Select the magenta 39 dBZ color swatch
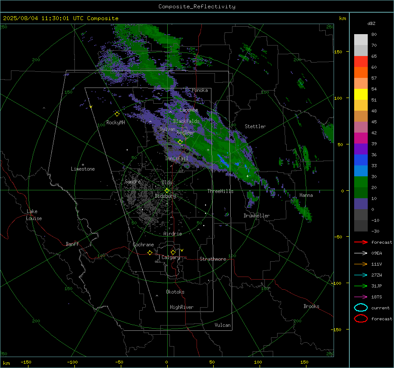Screen dimensions: 394x368 tap(361, 138)
